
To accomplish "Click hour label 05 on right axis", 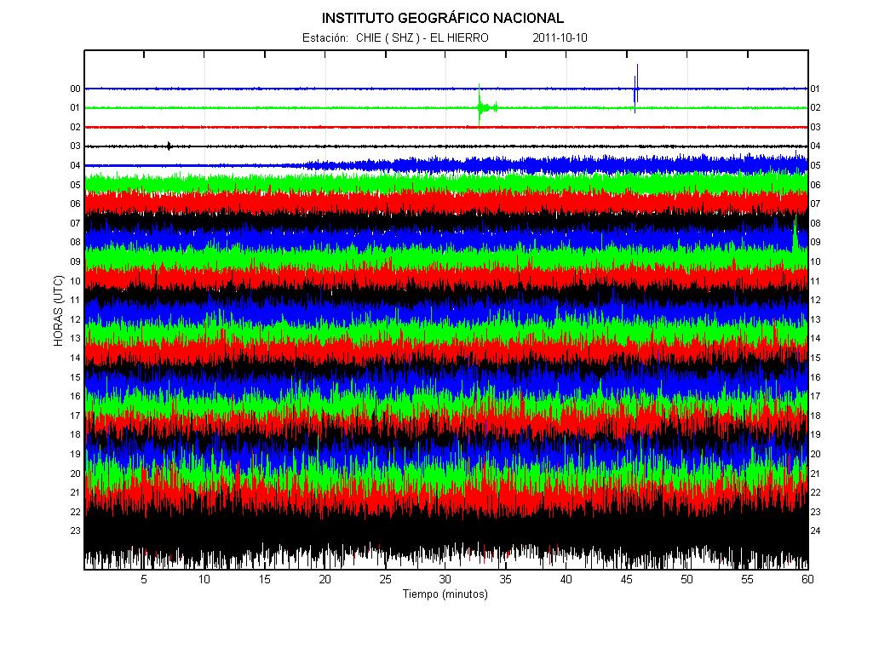I will (x=815, y=166).
